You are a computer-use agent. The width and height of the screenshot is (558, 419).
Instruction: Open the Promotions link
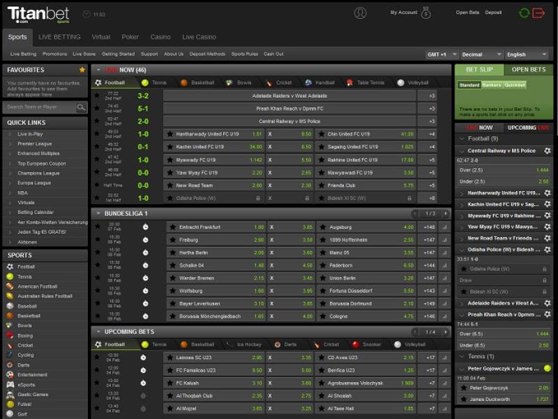click(54, 54)
